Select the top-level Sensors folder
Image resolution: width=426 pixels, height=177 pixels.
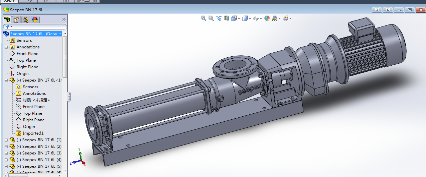pyautogui.click(x=24, y=40)
